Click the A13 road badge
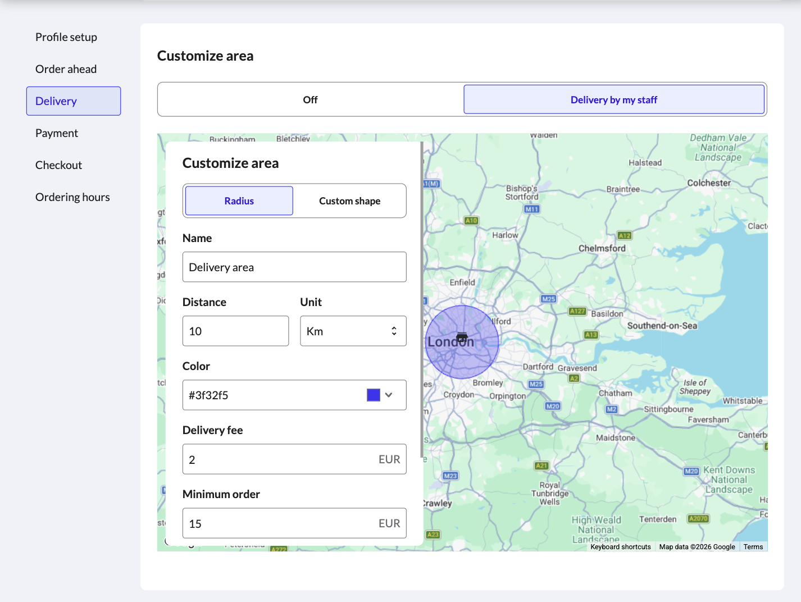Screen dimensions: 801x602 (591, 335)
